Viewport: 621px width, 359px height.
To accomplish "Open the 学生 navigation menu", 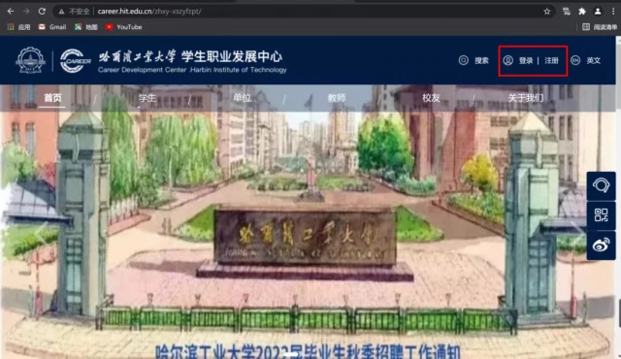I will [147, 98].
